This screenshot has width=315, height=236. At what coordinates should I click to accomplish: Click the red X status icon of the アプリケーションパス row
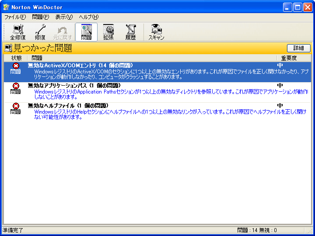click(x=16, y=86)
